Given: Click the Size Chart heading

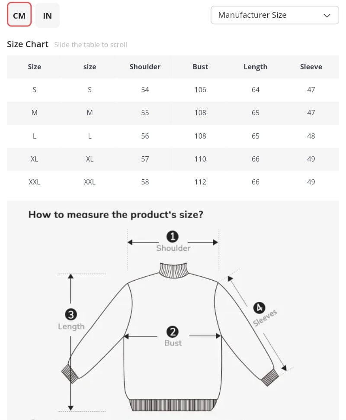Looking at the screenshot, I should pyautogui.click(x=28, y=44).
